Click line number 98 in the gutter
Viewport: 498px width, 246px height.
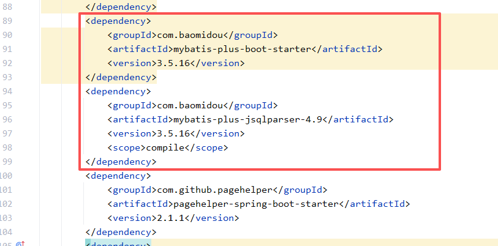[x=7, y=148]
